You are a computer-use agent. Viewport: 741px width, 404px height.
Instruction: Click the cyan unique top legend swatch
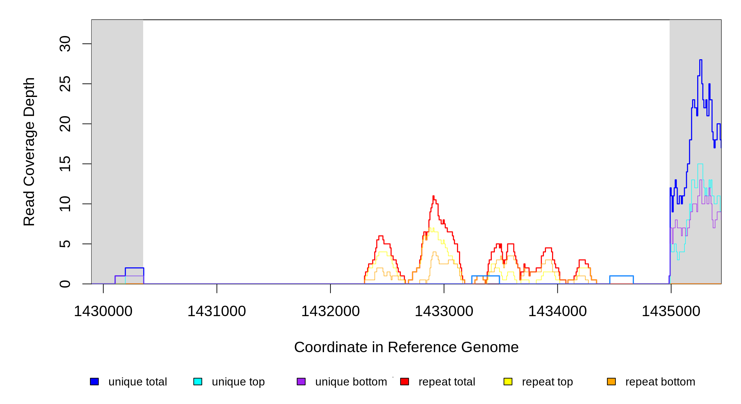[198, 381]
